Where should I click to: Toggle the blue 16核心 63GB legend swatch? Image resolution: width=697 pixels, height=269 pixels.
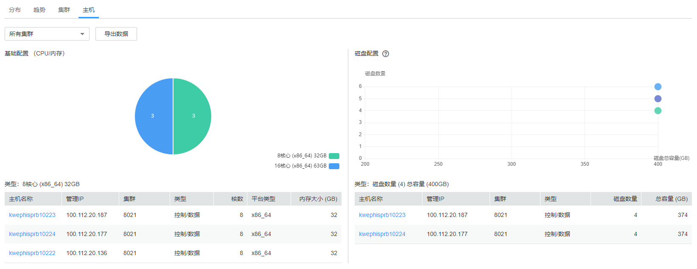[334, 166]
